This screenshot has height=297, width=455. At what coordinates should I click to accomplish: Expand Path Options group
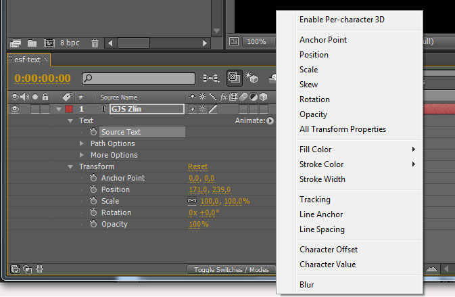(x=82, y=143)
